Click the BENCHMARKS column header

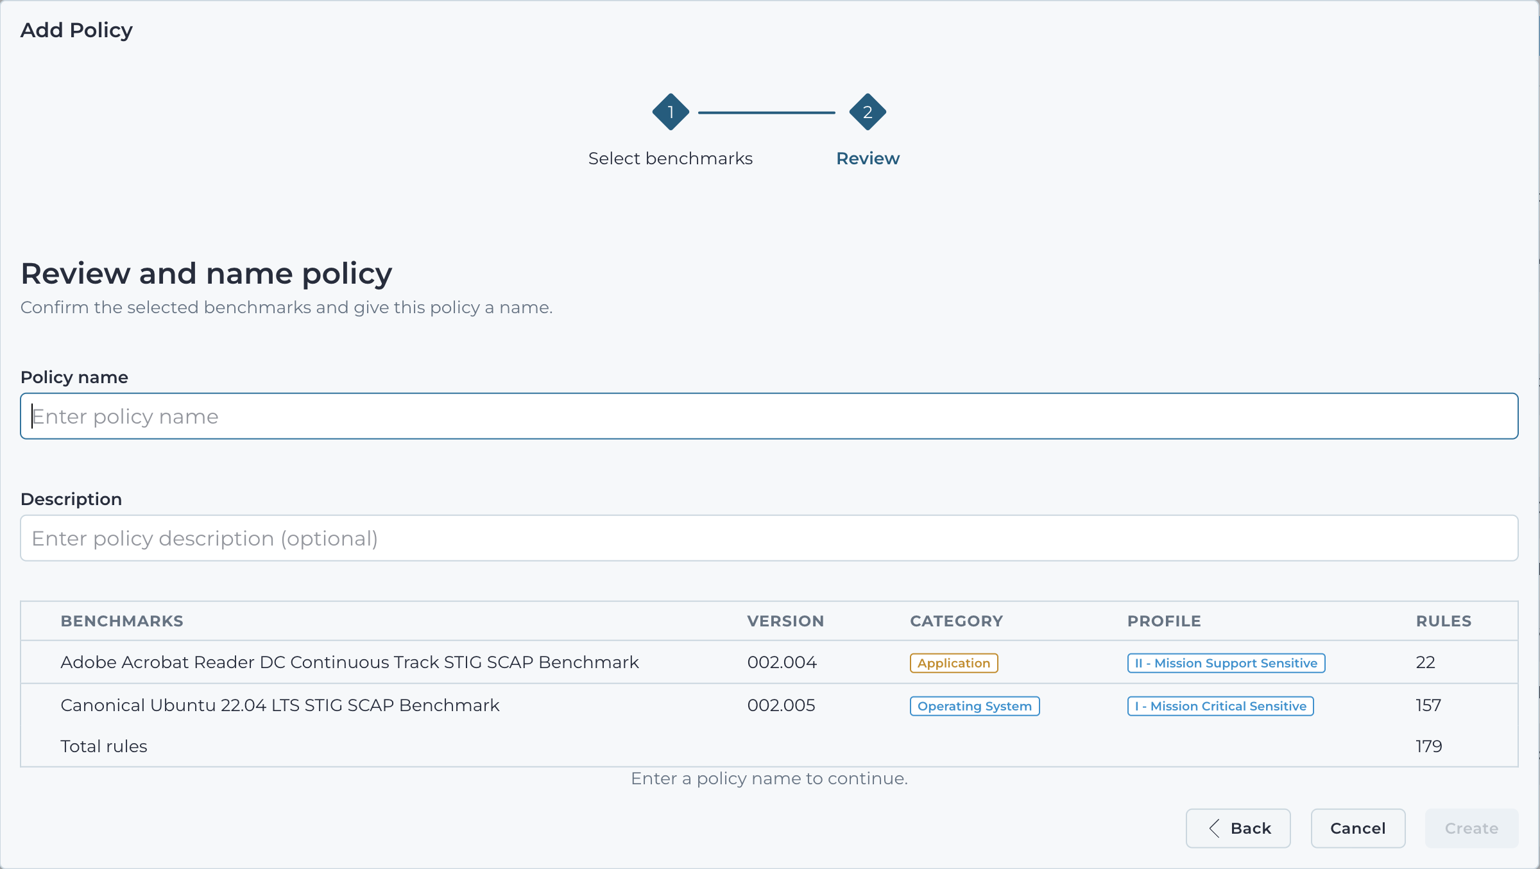click(122, 621)
